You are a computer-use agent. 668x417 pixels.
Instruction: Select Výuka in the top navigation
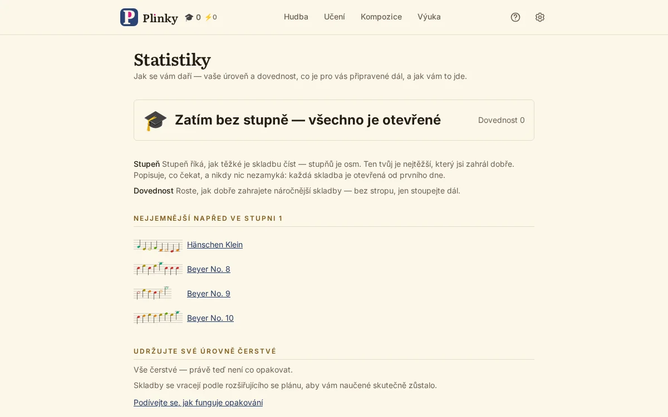tap(429, 17)
